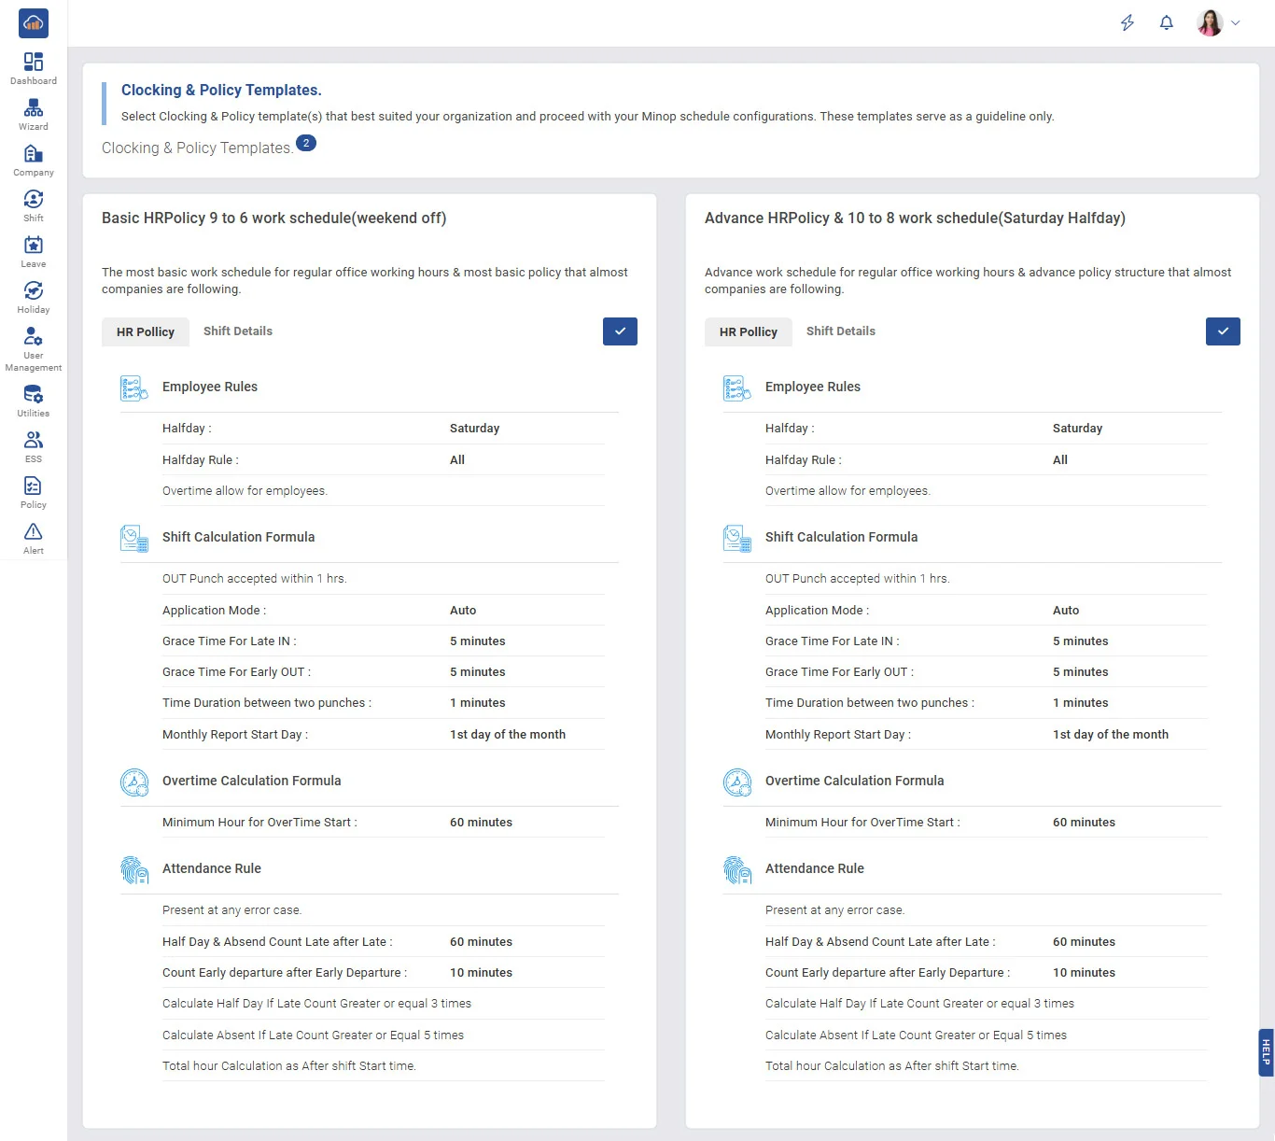Click the HELP side button
The height and width of the screenshot is (1141, 1275).
point(1266,1052)
